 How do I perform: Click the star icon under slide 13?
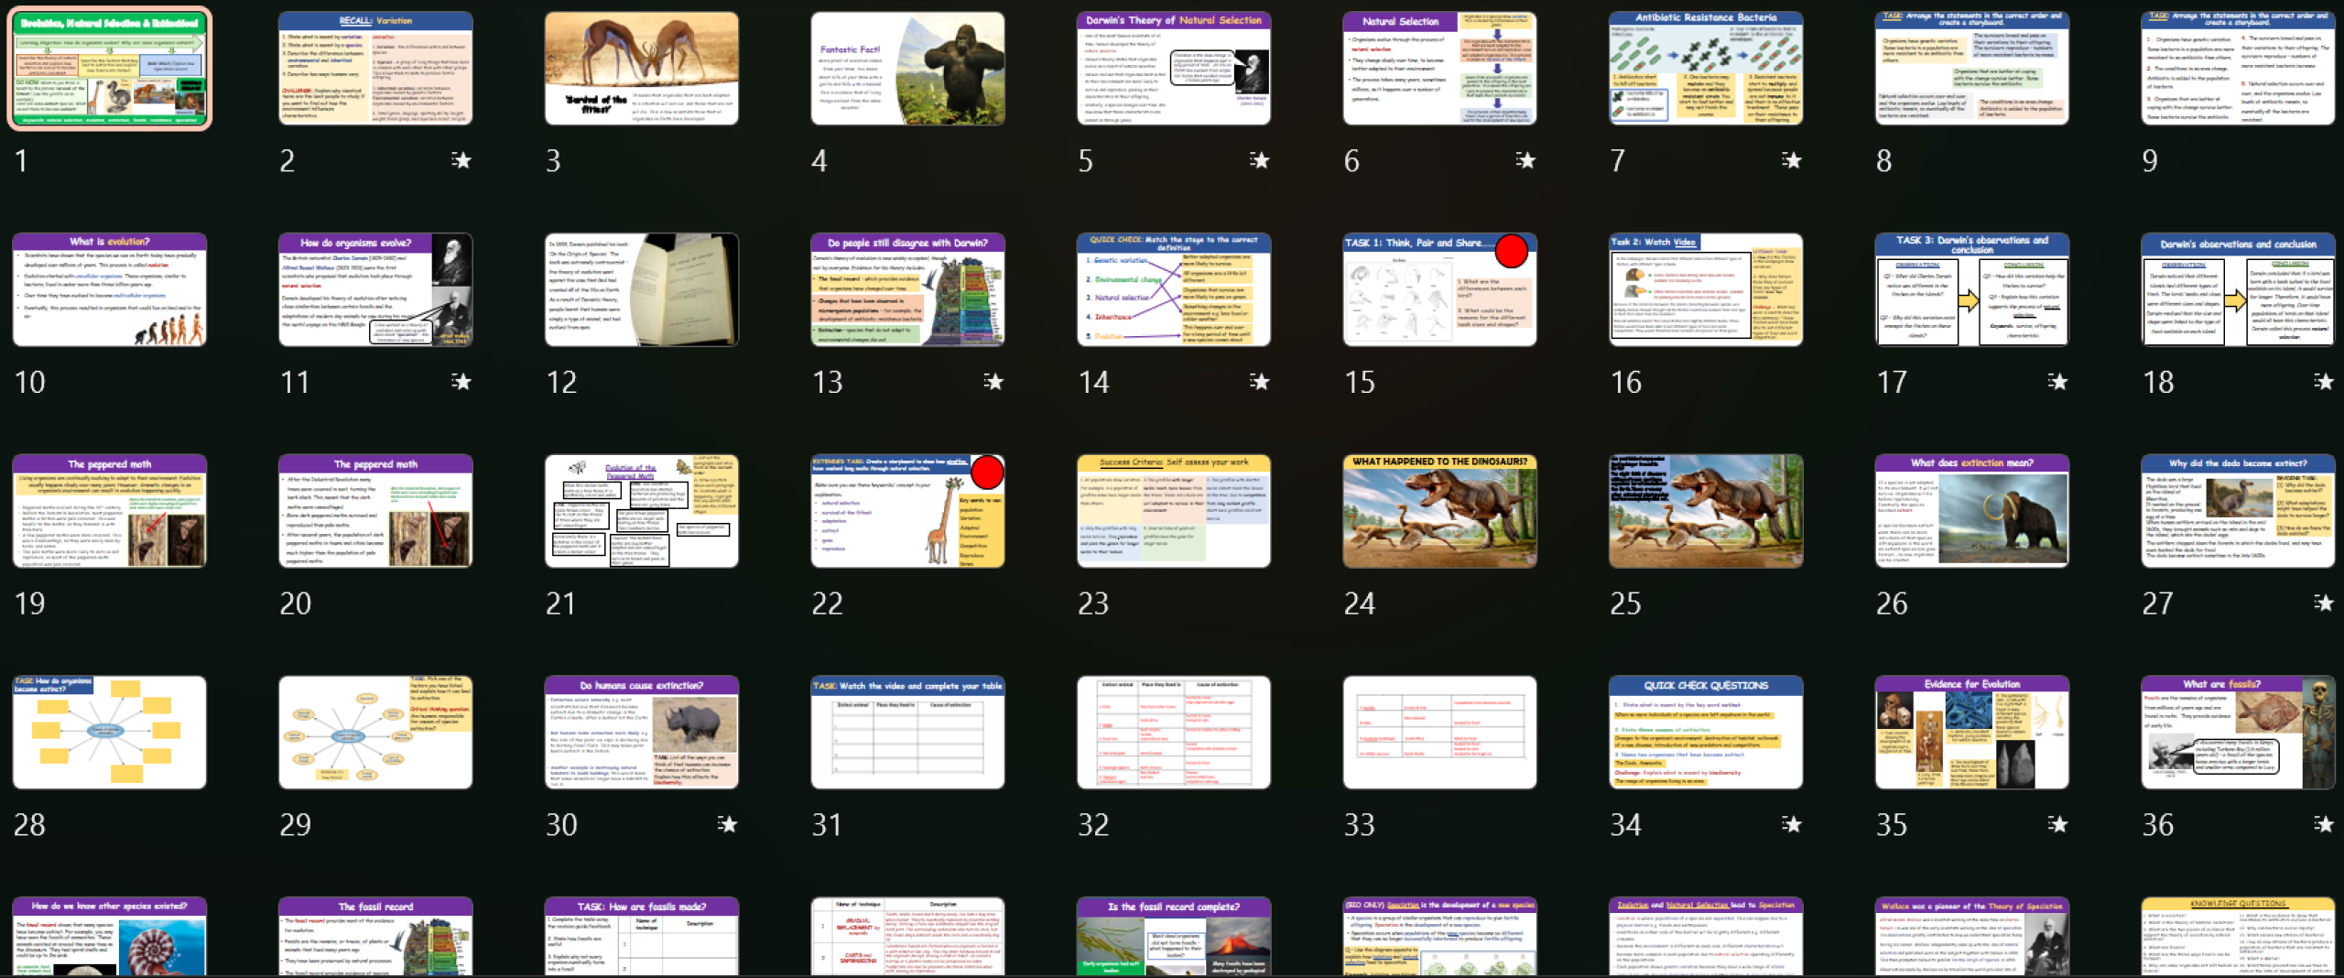(x=993, y=382)
